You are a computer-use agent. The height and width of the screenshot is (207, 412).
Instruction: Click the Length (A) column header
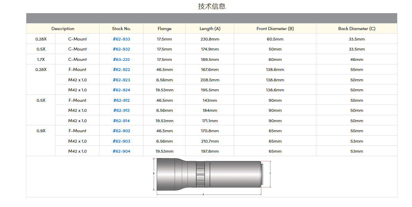coord(210,29)
